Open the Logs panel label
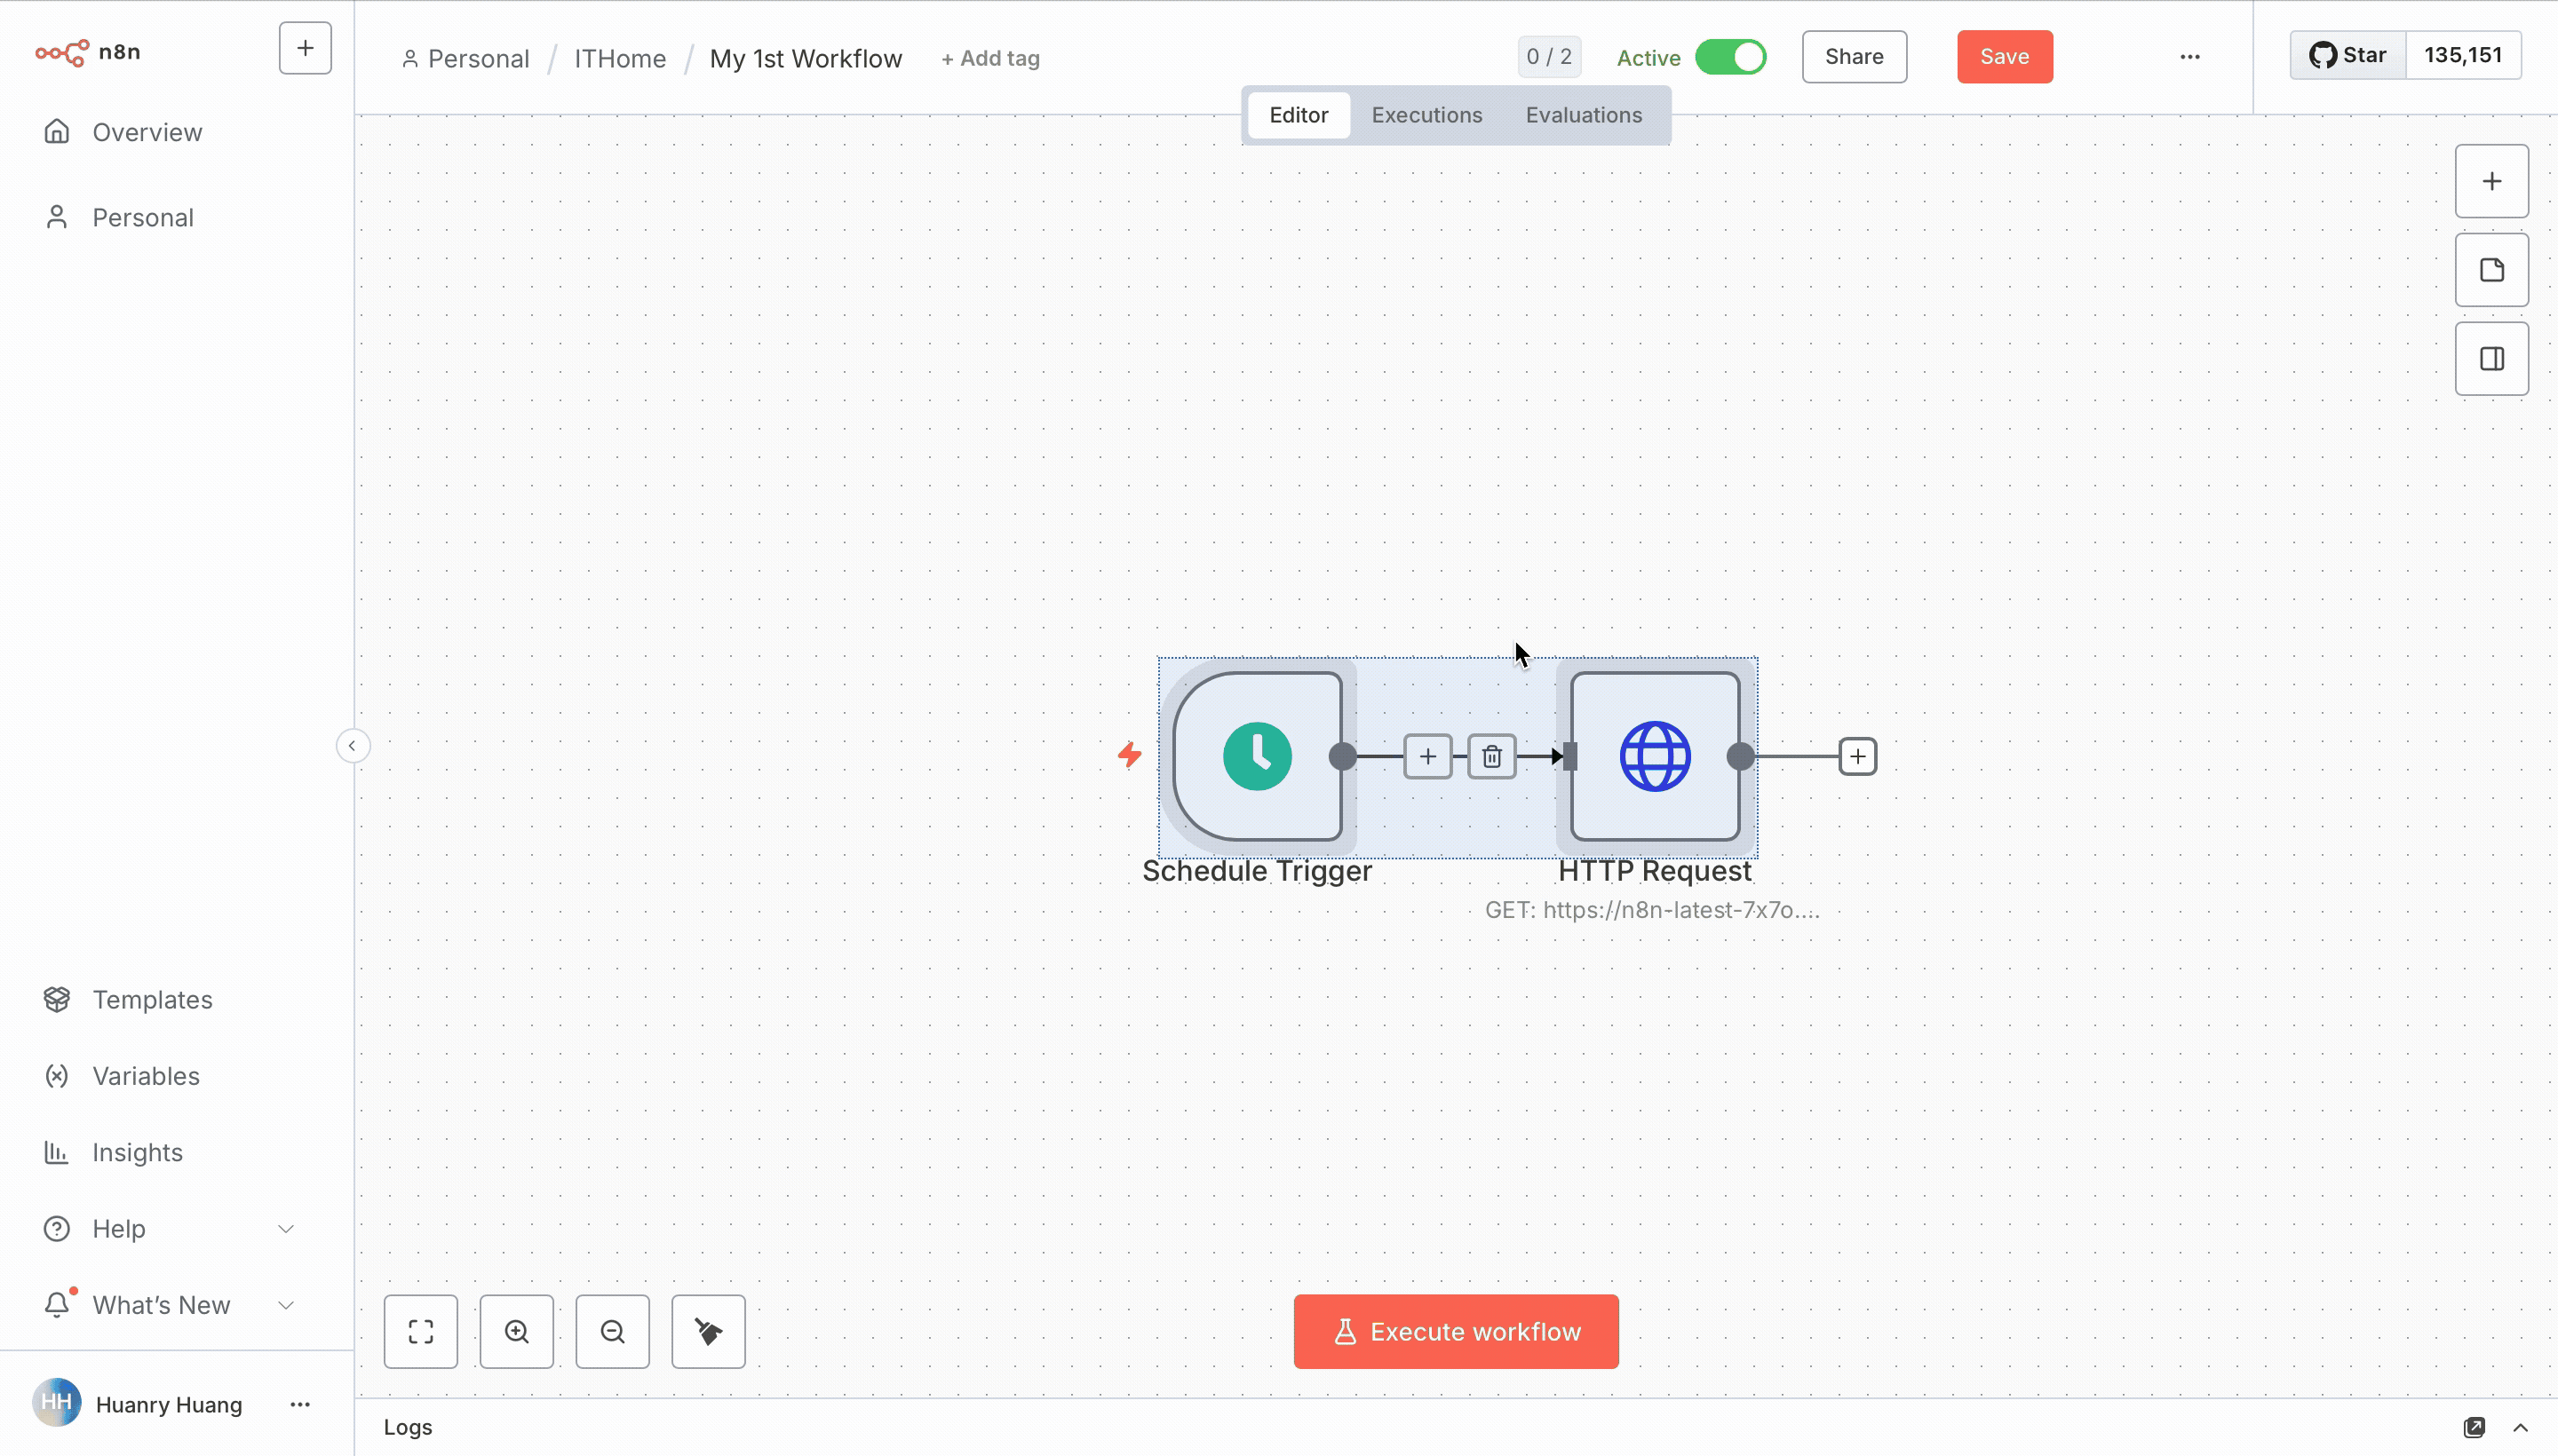Viewport: 2558px width, 1456px height. pos(409,1427)
